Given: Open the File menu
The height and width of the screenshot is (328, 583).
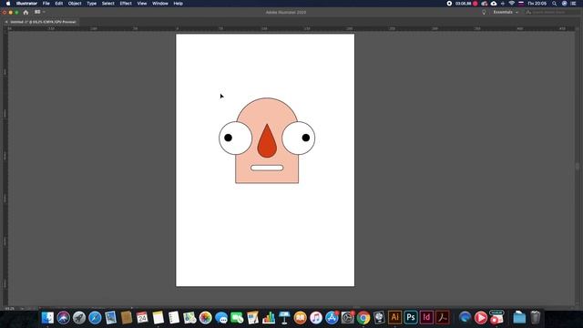Looking at the screenshot, I should [x=46, y=4].
